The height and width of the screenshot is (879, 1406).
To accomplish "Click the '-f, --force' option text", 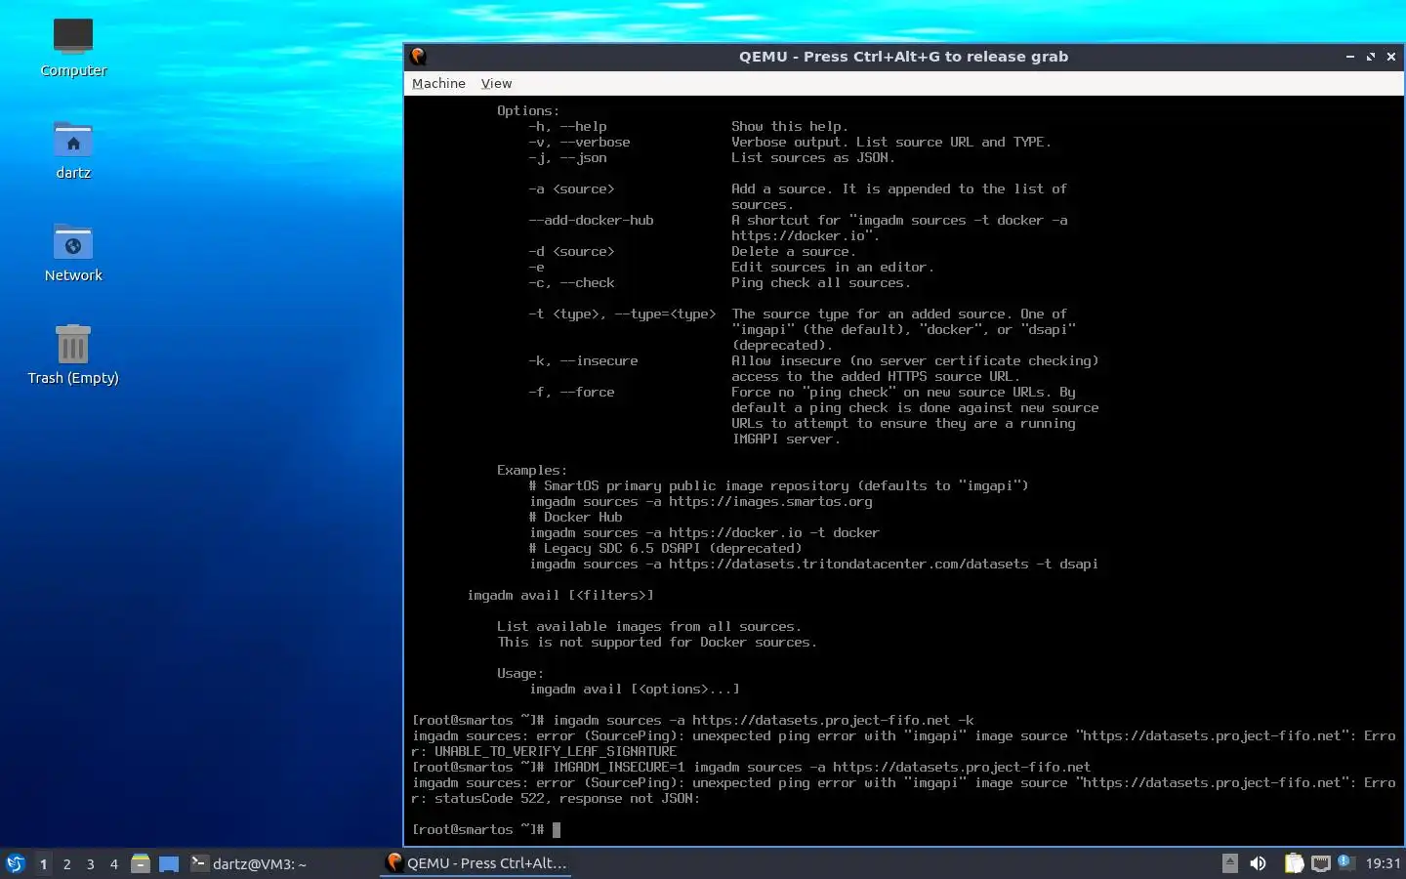I will [x=571, y=392].
